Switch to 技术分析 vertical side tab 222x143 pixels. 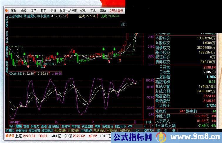7,38
